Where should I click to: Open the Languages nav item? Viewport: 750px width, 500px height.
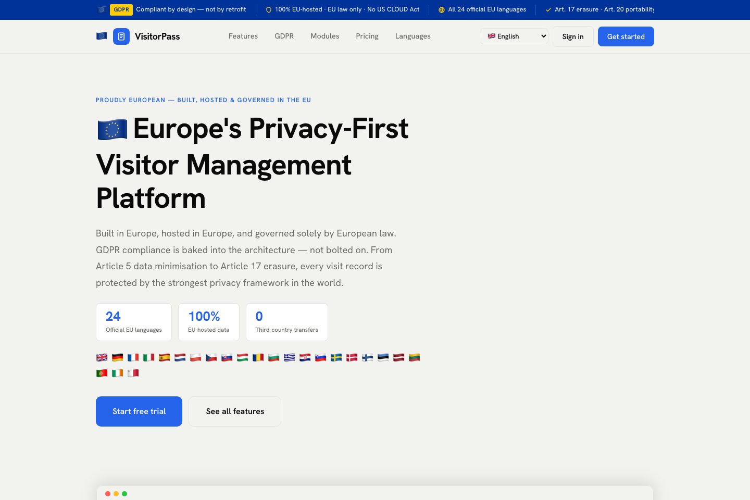(413, 36)
